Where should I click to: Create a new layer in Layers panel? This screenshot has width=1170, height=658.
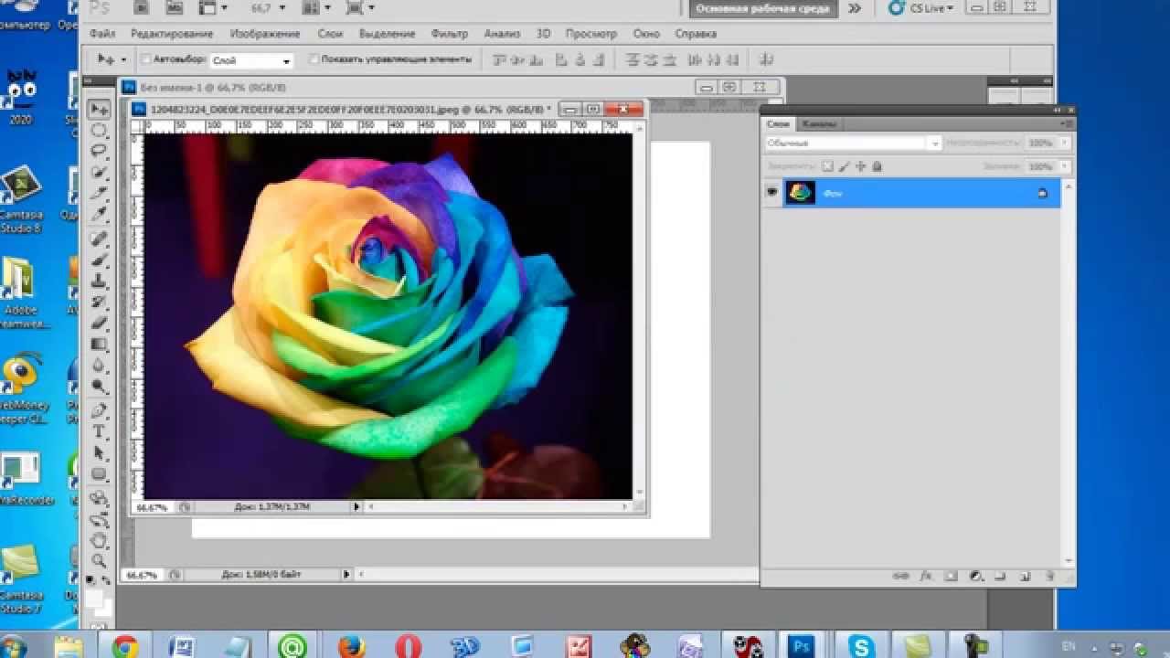click(1024, 577)
